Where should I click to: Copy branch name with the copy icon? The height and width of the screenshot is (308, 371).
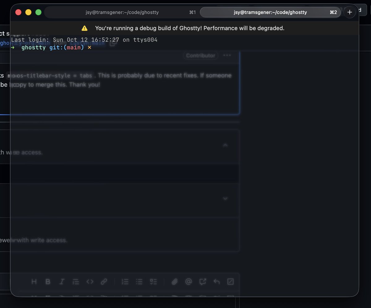click(x=113, y=43)
